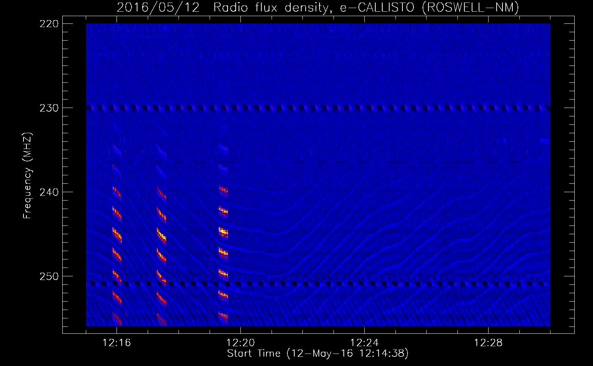Select the '250' frequency axis label
The image size is (593, 366).
[49, 276]
